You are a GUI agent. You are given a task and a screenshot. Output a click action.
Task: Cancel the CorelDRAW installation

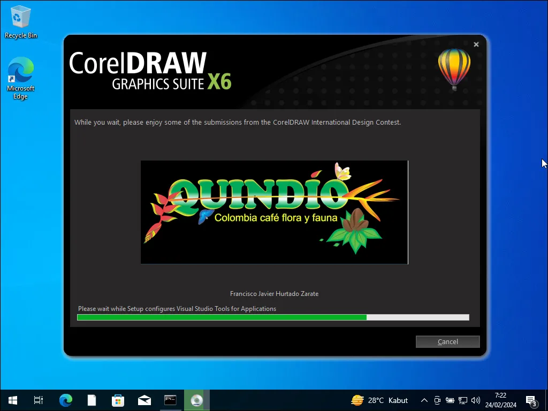pyautogui.click(x=447, y=341)
